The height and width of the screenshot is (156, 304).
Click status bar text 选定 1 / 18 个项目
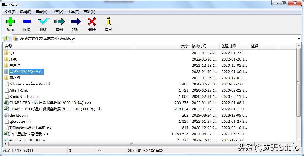18,150
